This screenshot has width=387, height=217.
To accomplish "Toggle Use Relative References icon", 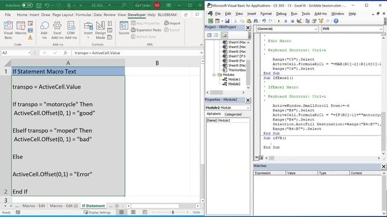I will click(30, 31).
